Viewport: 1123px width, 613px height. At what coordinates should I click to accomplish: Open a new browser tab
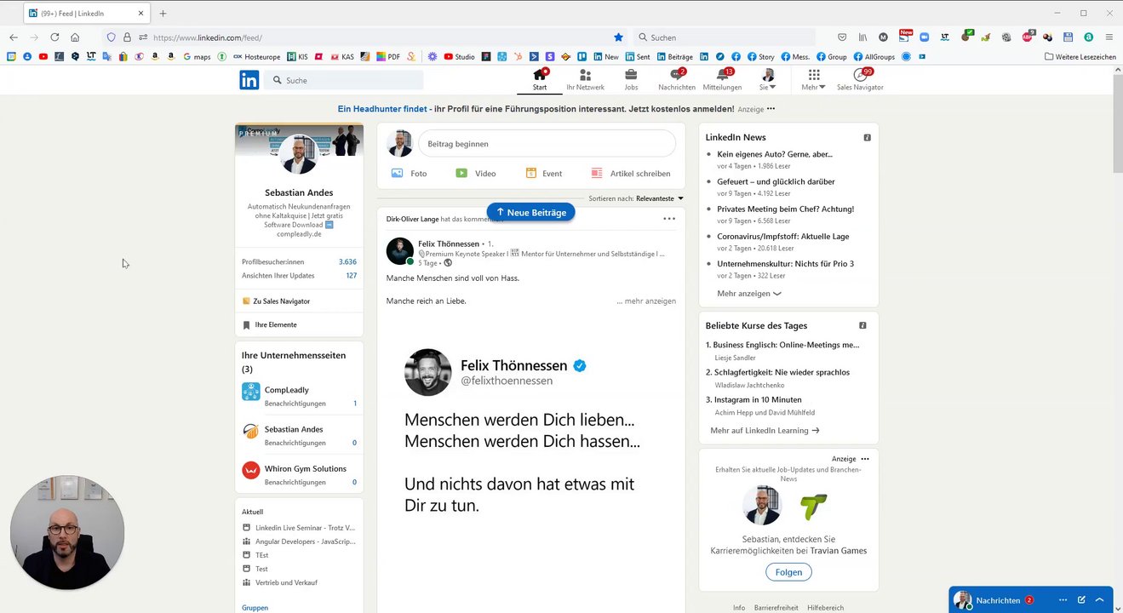tap(163, 14)
